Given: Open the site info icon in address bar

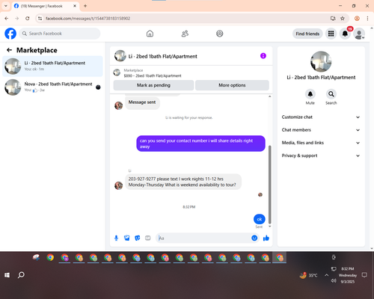Looking at the screenshot, I should point(40,19).
